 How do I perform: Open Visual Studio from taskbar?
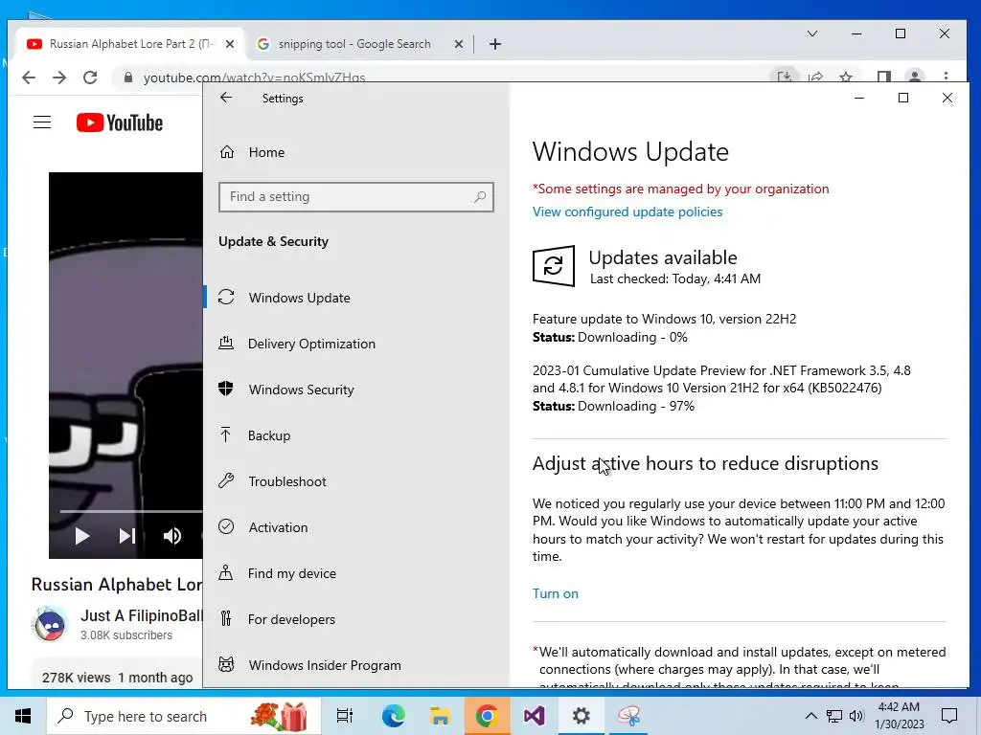tap(534, 716)
